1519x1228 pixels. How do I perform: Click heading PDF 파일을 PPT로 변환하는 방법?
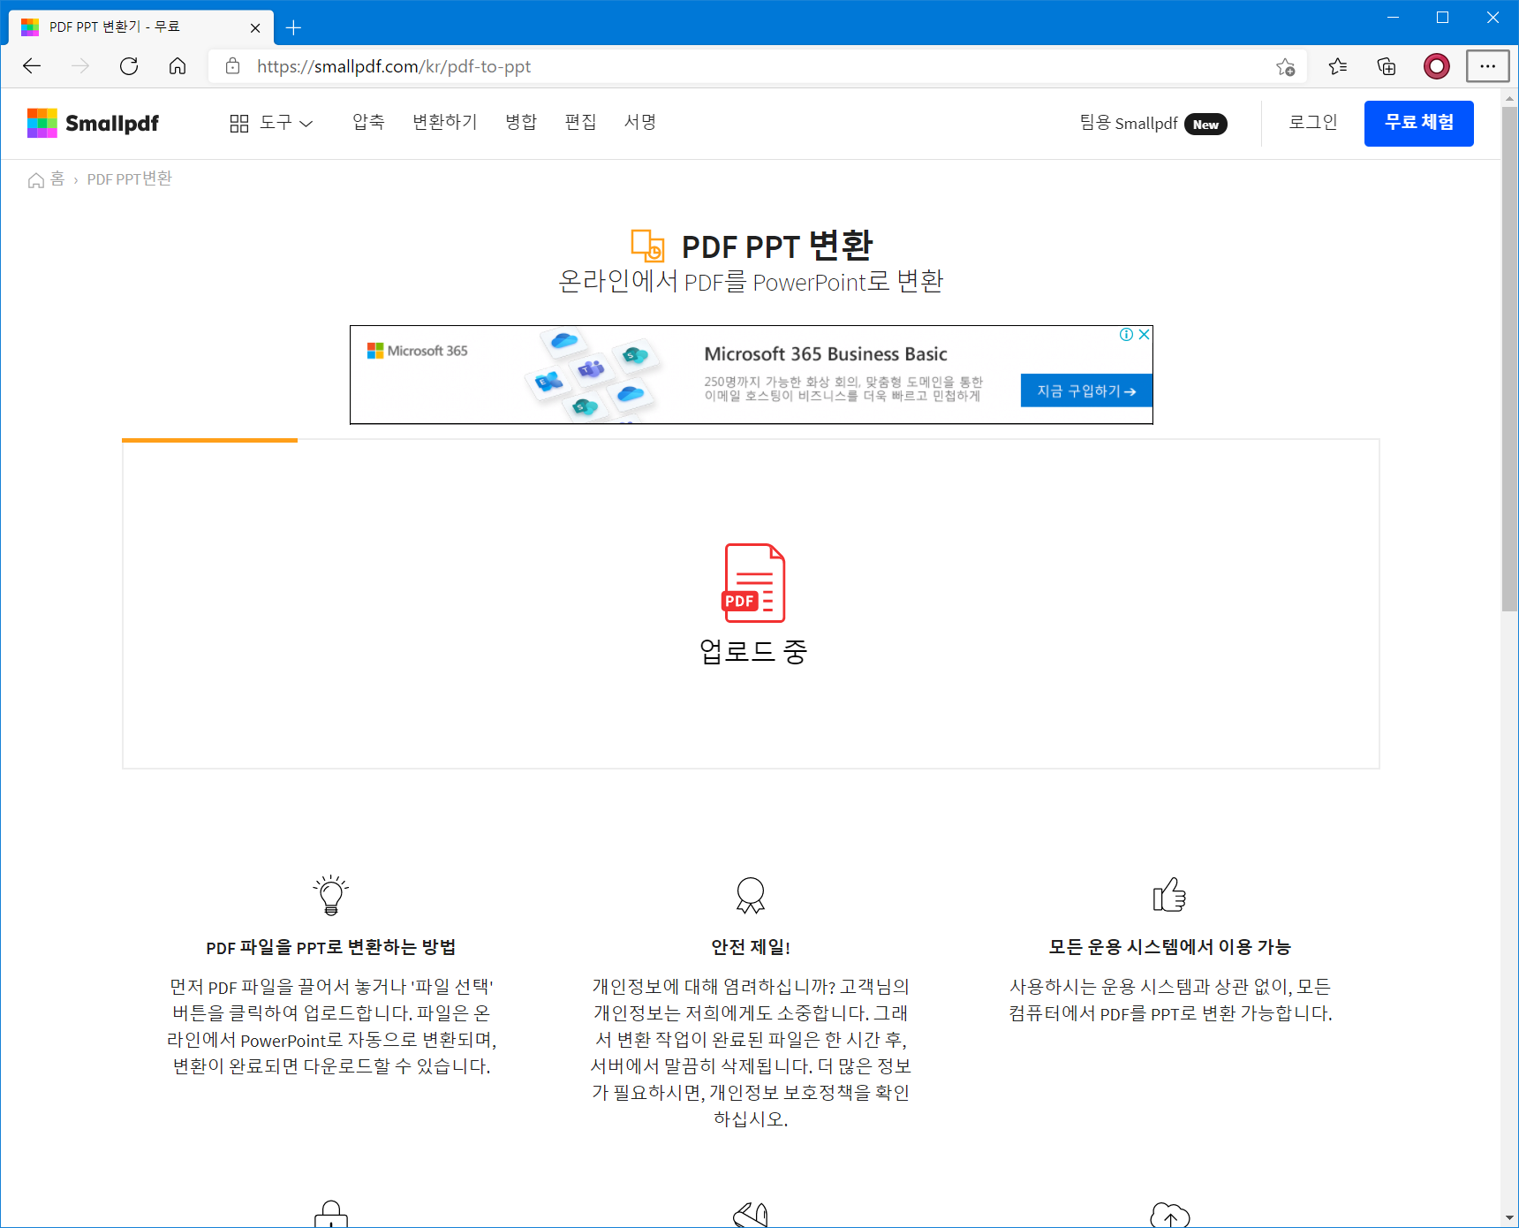pyautogui.click(x=331, y=947)
